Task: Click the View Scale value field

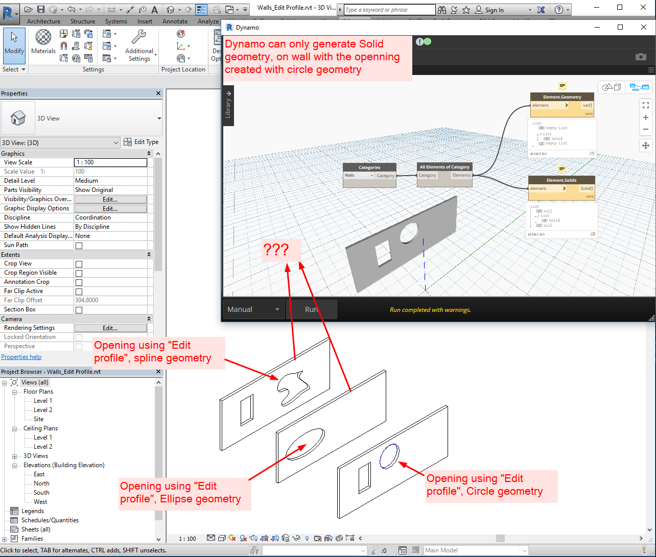Action: point(111,162)
